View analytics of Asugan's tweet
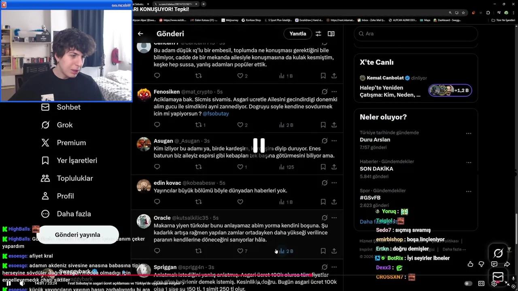518x291 pixels. coord(287,167)
